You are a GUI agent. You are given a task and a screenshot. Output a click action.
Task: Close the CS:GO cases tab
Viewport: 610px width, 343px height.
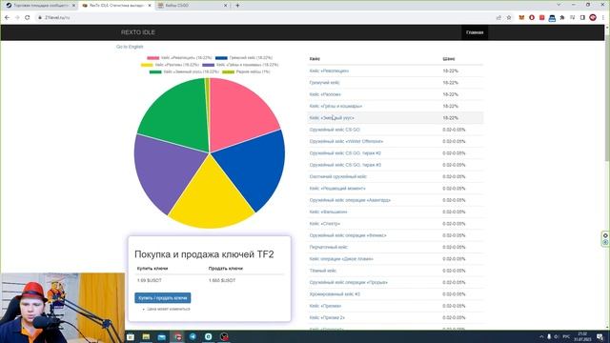tap(226, 6)
